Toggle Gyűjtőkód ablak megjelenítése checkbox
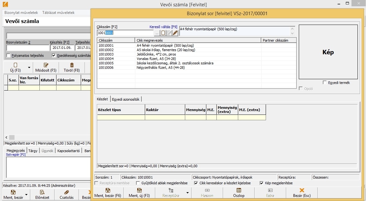Screen dimensions: 366x201 (138, 183)
